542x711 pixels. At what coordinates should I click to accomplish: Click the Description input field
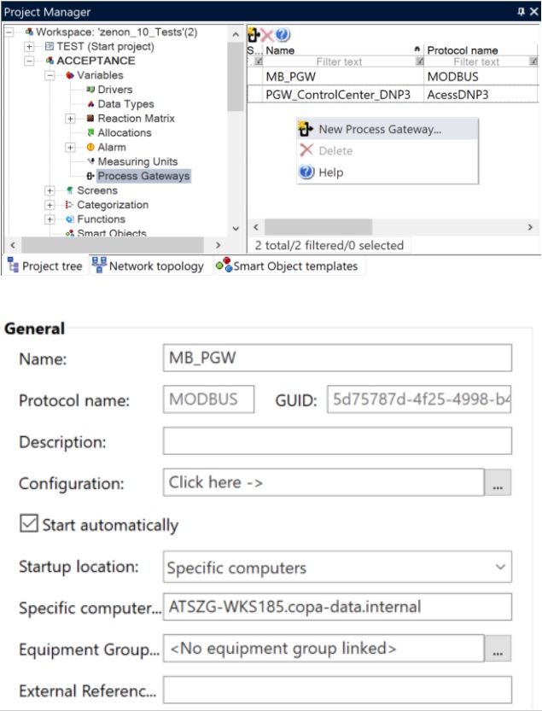(337, 441)
